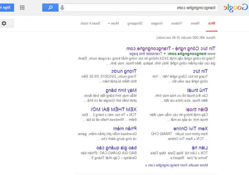Click in the search box containing trangcongnghe.com
The image size is (249, 175).
[141, 8]
